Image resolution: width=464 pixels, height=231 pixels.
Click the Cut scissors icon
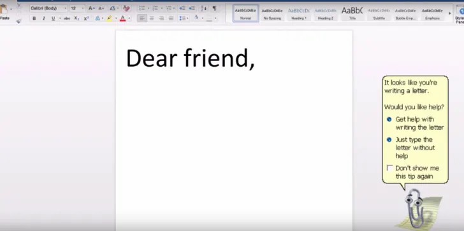pyautogui.click(x=19, y=5)
